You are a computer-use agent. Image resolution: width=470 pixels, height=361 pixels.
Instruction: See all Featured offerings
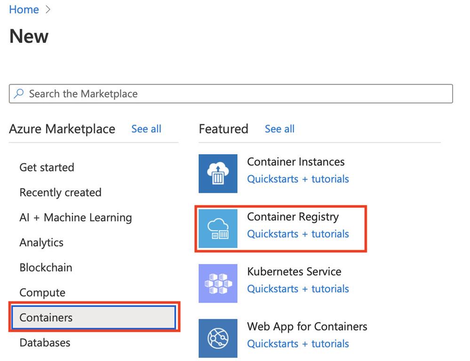279,129
